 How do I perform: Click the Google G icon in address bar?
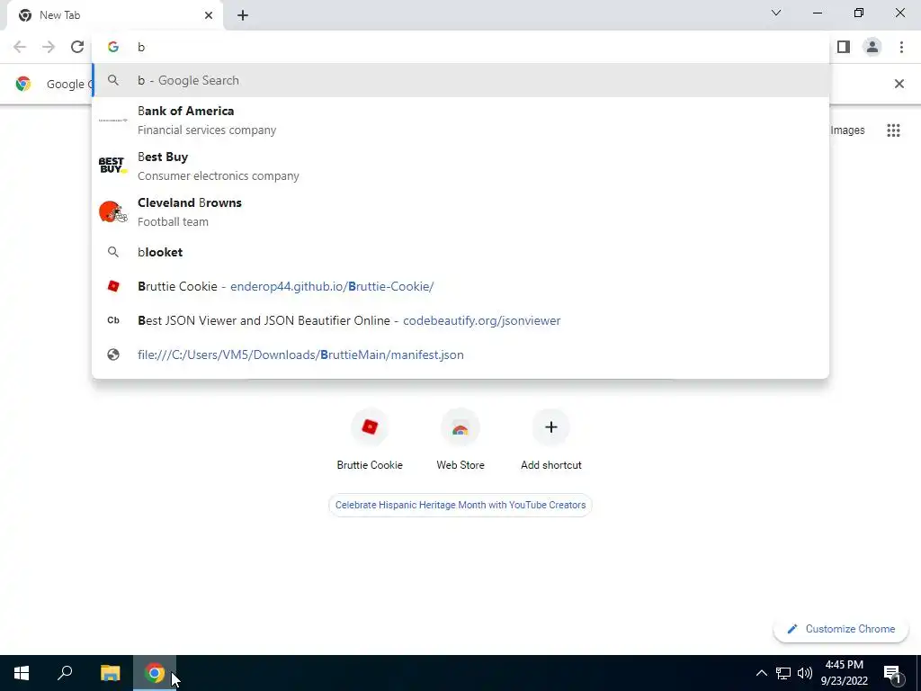click(x=113, y=47)
